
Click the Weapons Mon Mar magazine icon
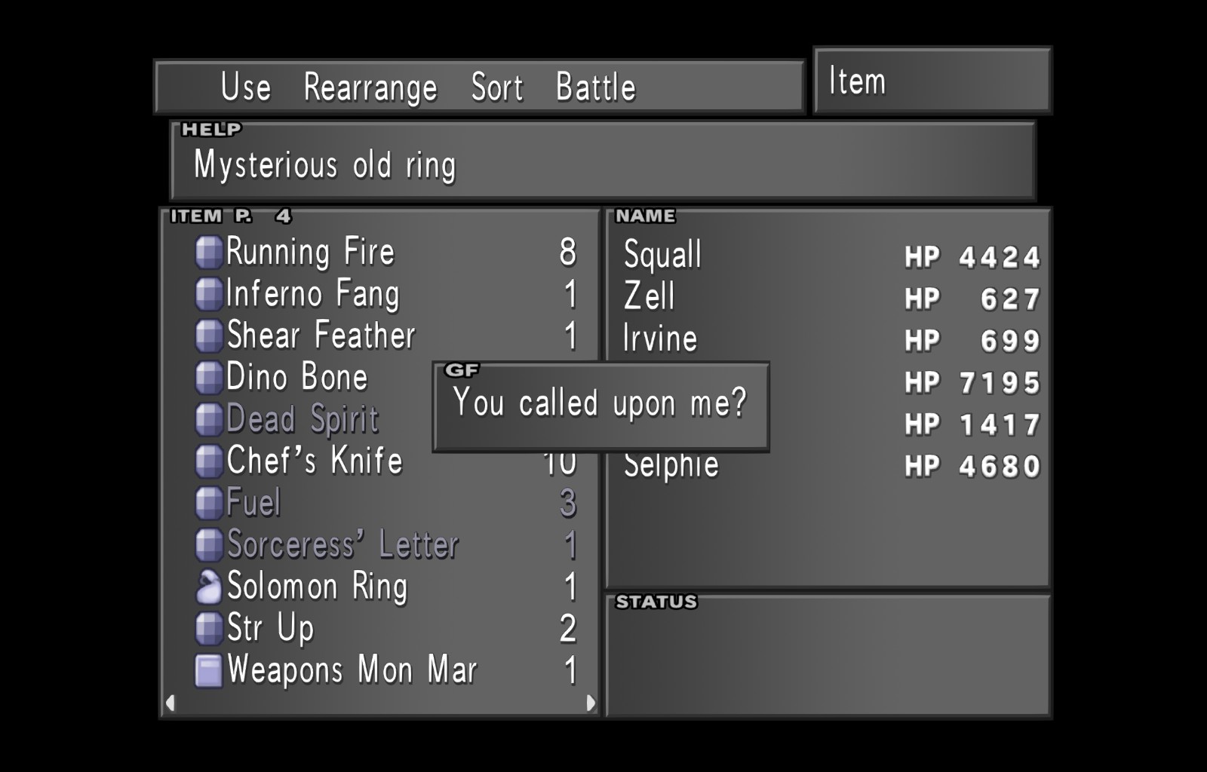click(209, 670)
